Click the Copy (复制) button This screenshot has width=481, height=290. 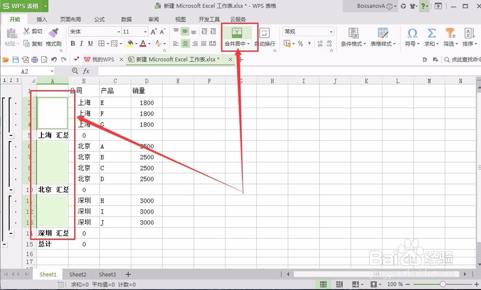tap(33, 44)
